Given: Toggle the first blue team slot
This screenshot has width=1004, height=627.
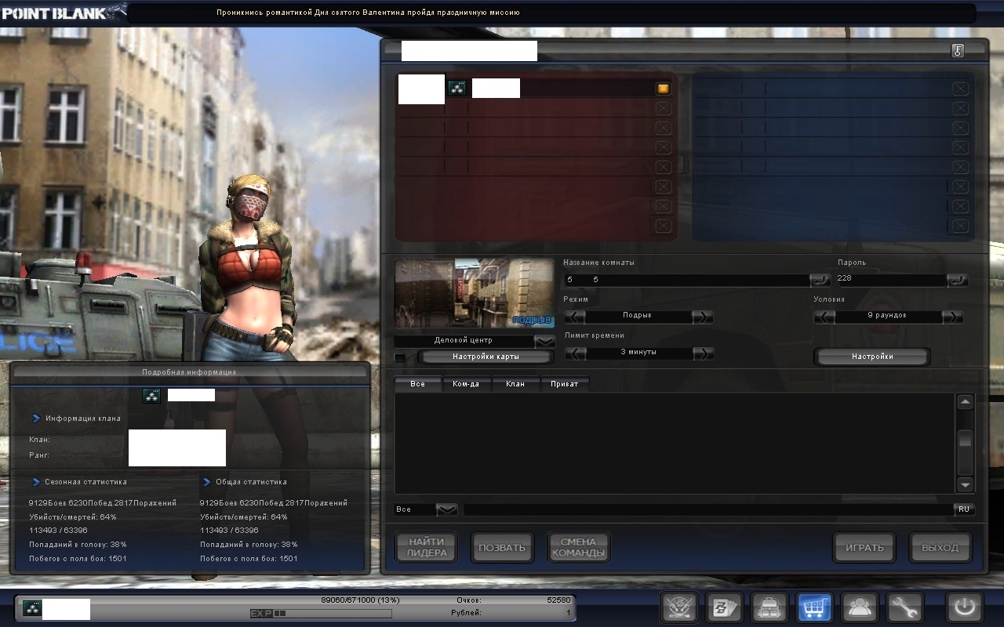Looking at the screenshot, I should (960, 89).
